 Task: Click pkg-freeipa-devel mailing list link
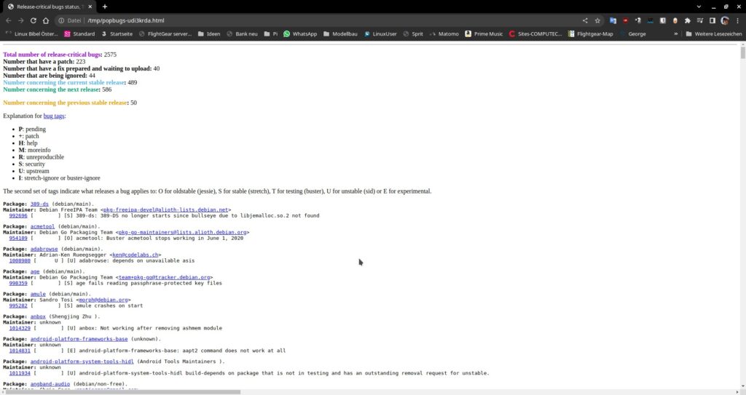tap(165, 210)
